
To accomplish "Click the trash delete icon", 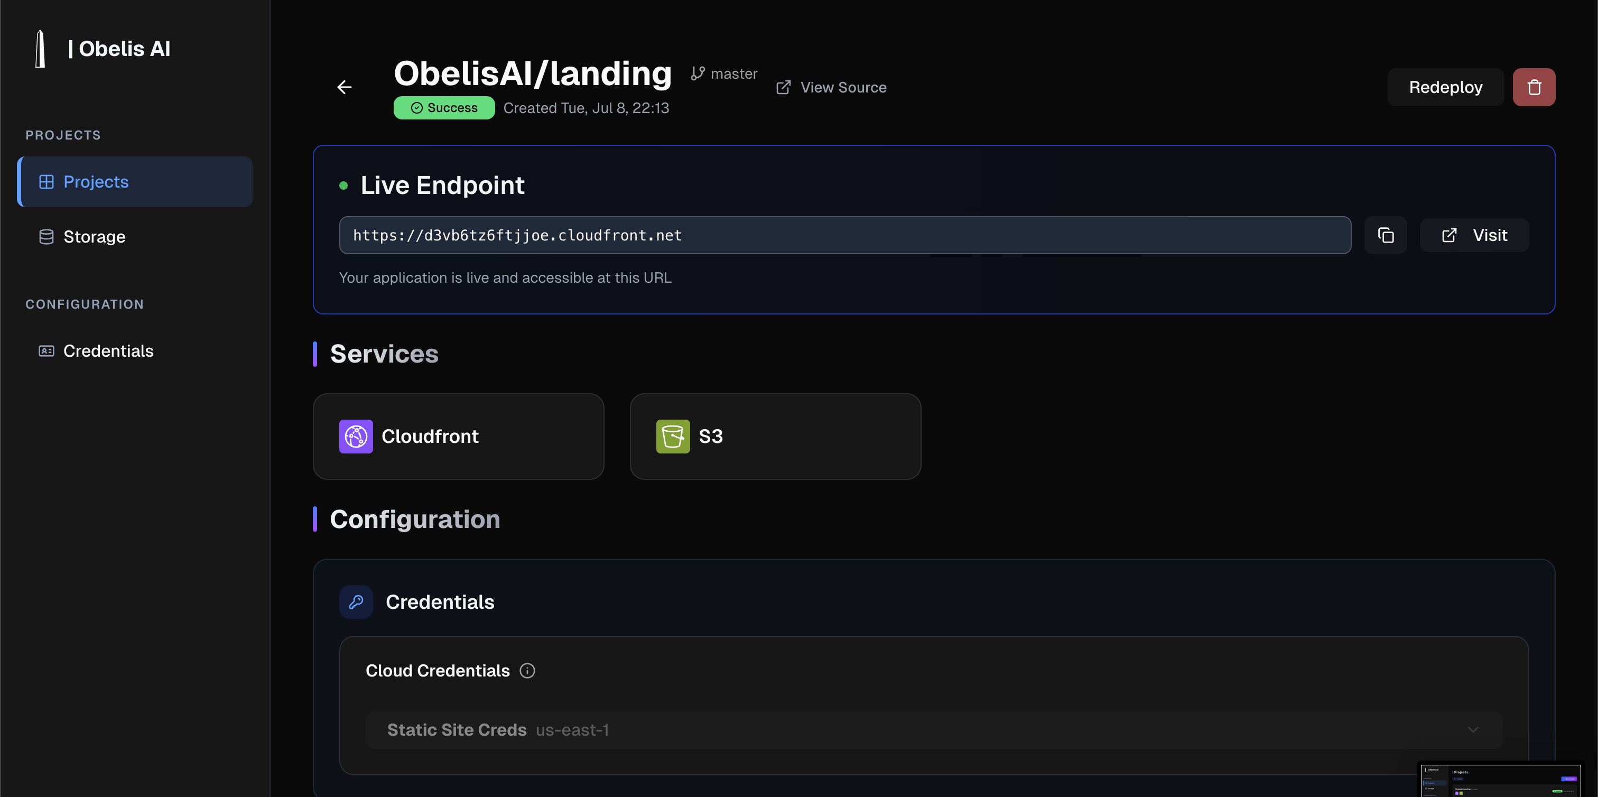I will 1534,87.
